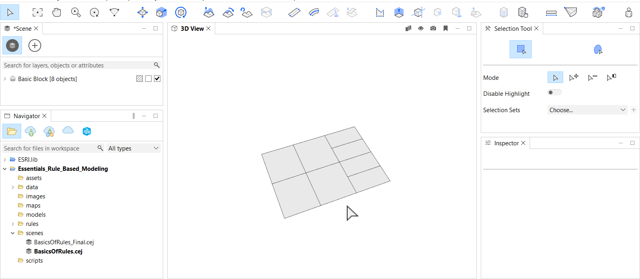The width and height of the screenshot is (640, 279).
Task: Select the Zoom magnifier tool
Action: 76,12
